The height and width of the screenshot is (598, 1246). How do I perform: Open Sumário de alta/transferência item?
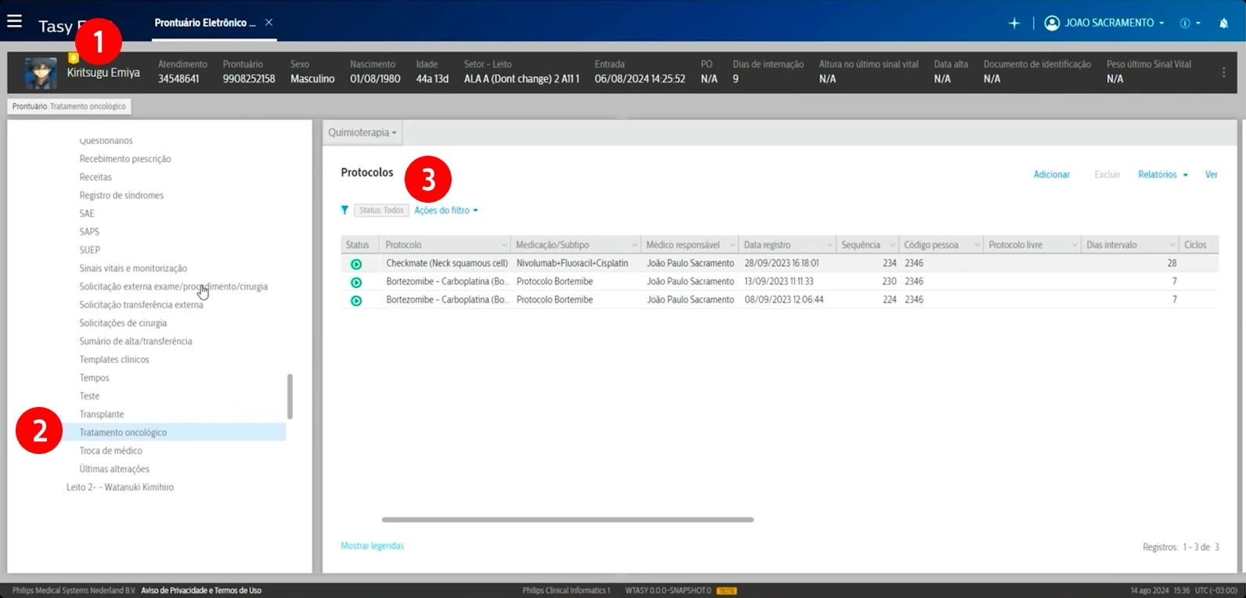(135, 341)
